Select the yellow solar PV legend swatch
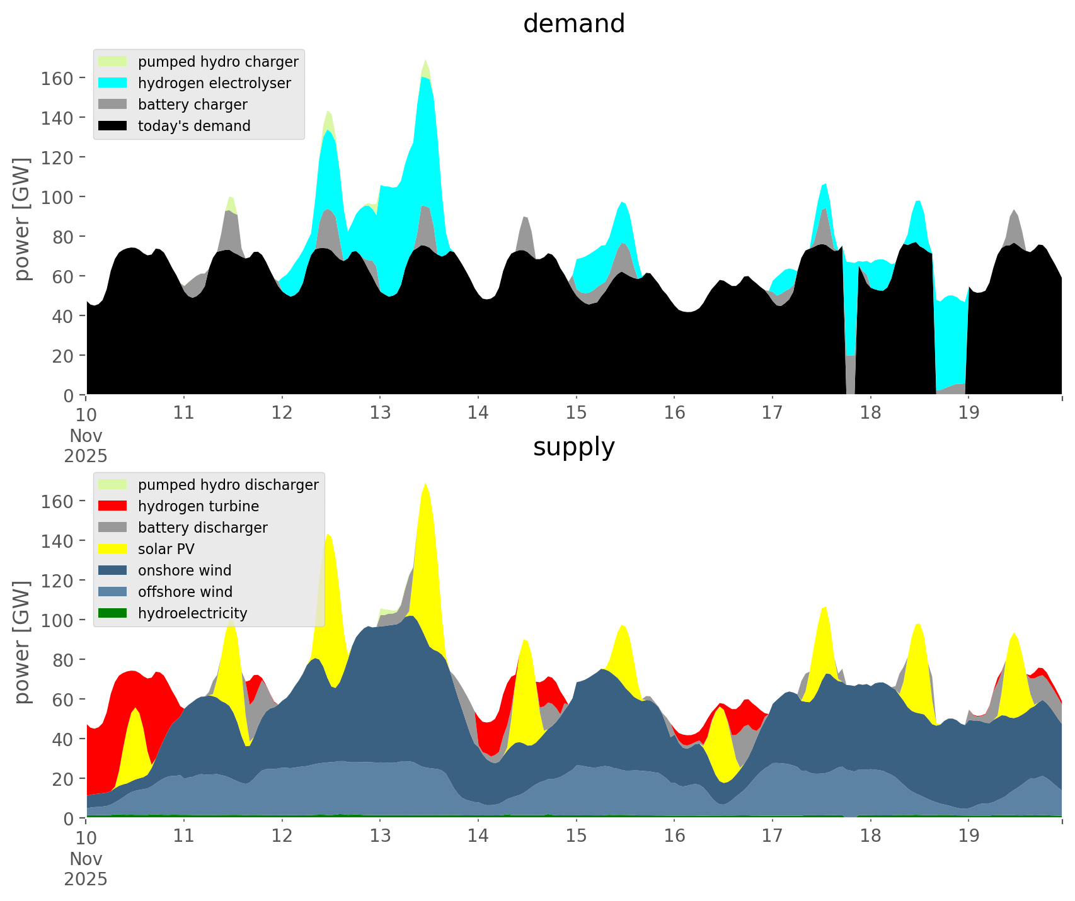The width and height of the screenshot is (1075, 901). (x=113, y=549)
